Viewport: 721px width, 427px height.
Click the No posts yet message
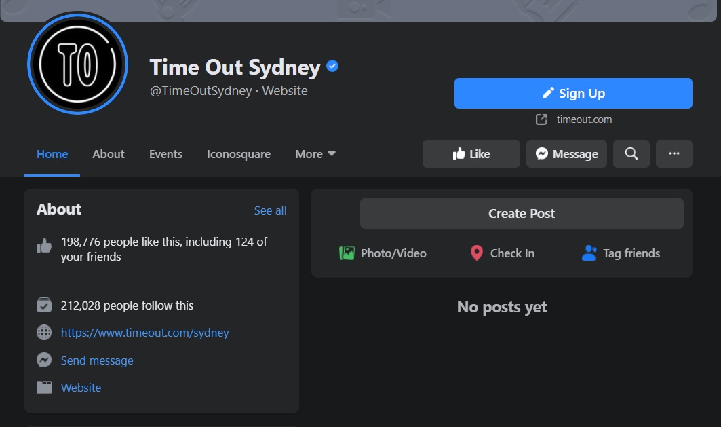[x=502, y=307]
